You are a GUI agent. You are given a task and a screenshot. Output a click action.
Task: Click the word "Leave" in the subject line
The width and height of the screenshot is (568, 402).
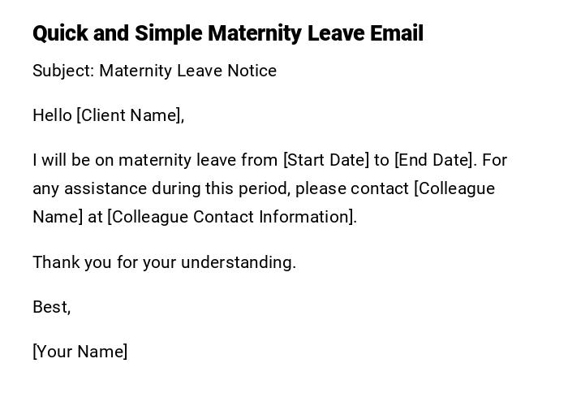(x=200, y=71)
